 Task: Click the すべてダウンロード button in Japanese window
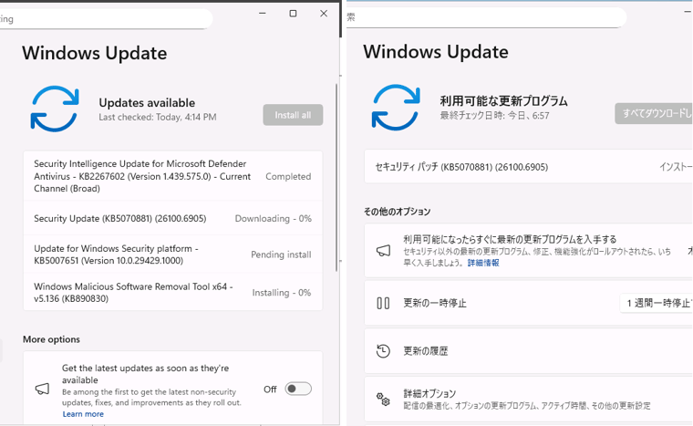pos(654,114)
